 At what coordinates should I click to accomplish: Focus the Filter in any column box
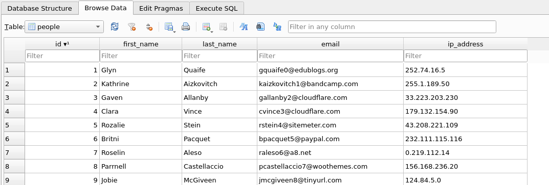point(392,27)
